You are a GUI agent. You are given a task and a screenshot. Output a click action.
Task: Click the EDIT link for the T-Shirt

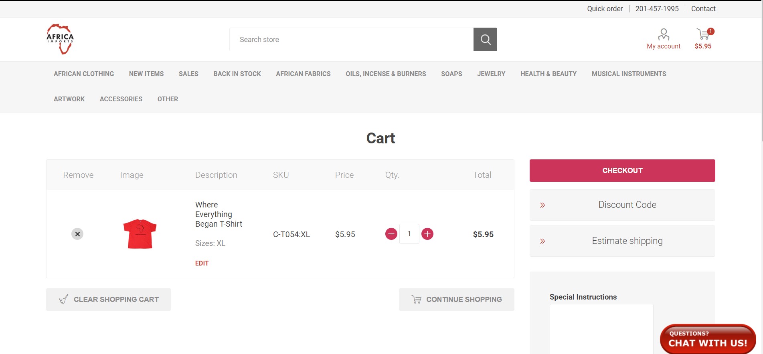(x=202, y=263)
